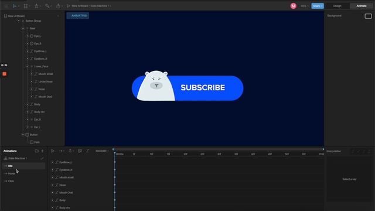Expand Ear_R node in hierarchy

pos(28,120)
